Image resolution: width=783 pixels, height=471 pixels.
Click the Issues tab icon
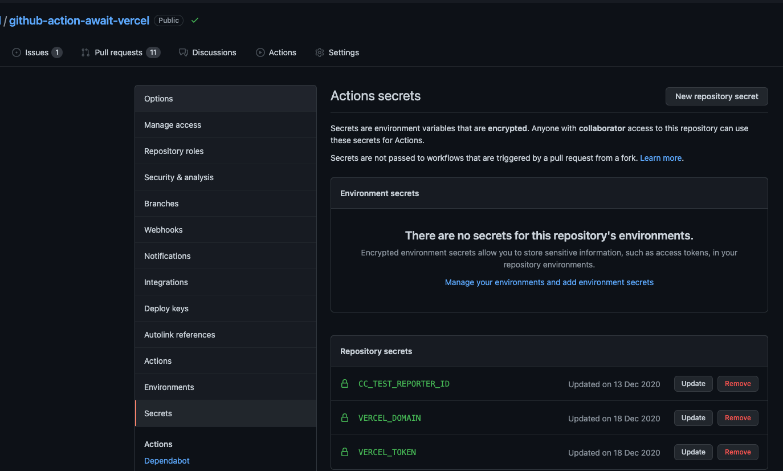click(x=17, y=52)
